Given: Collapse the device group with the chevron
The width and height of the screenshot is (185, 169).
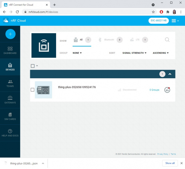Looking at the screenshot, I should [x=170, y=74].
